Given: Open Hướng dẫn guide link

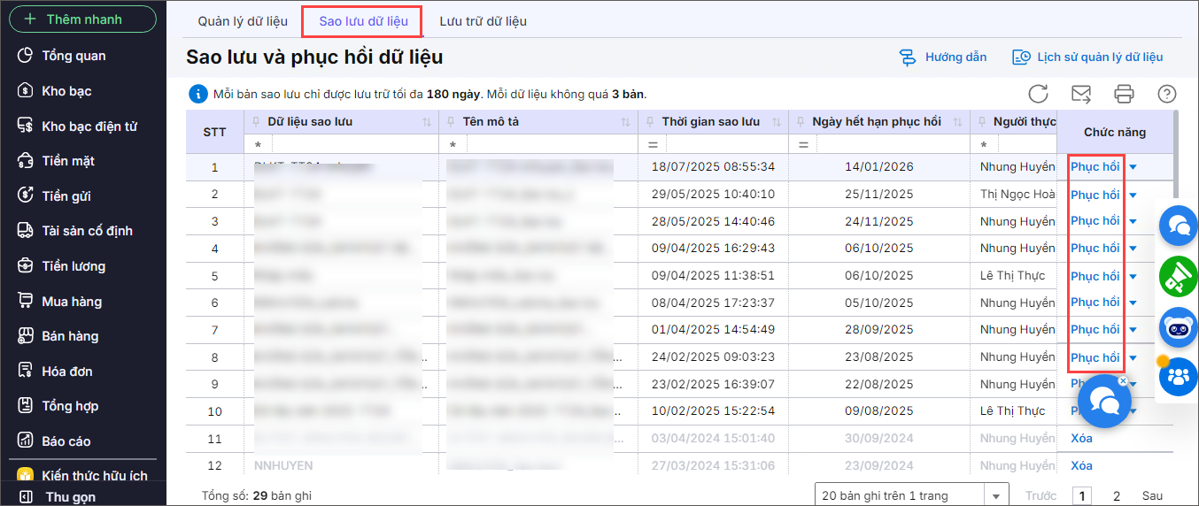Looking at the screenshot, I should tap(943, 57).
